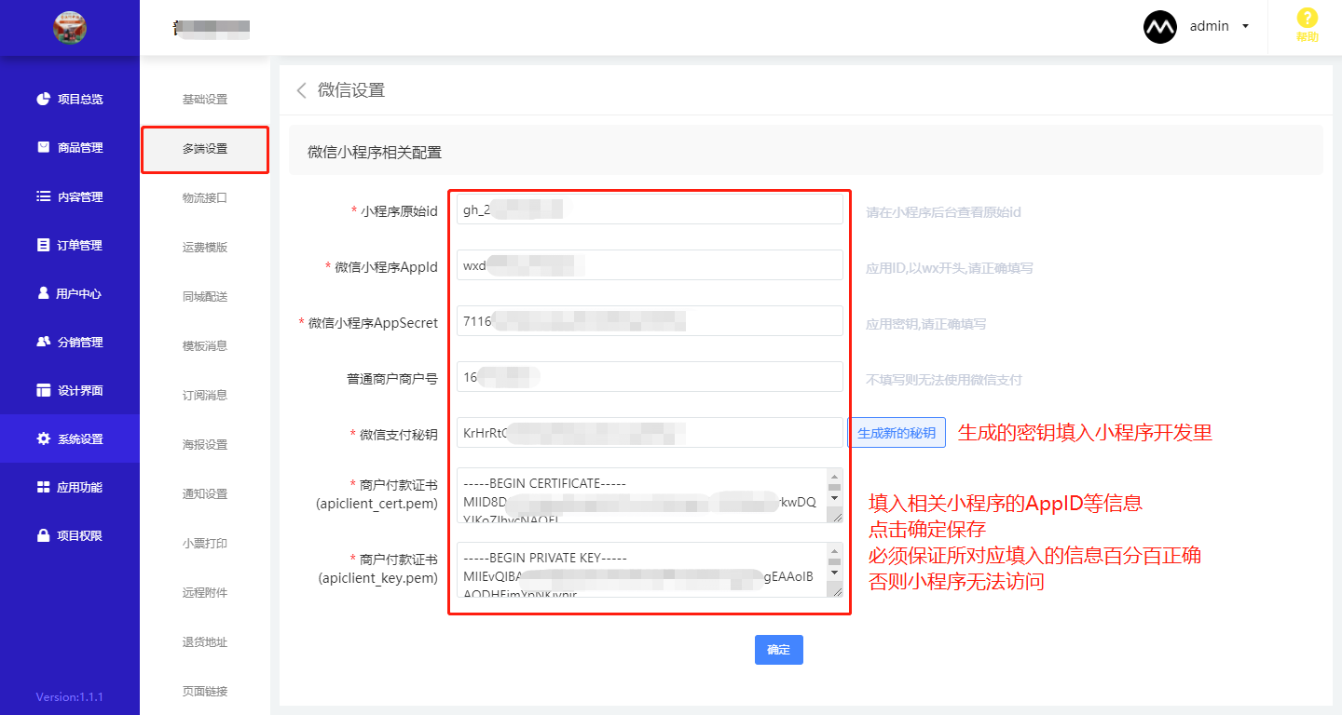
Task: Open 项目总览 in the sidebar
Action: tap(70, 99)
